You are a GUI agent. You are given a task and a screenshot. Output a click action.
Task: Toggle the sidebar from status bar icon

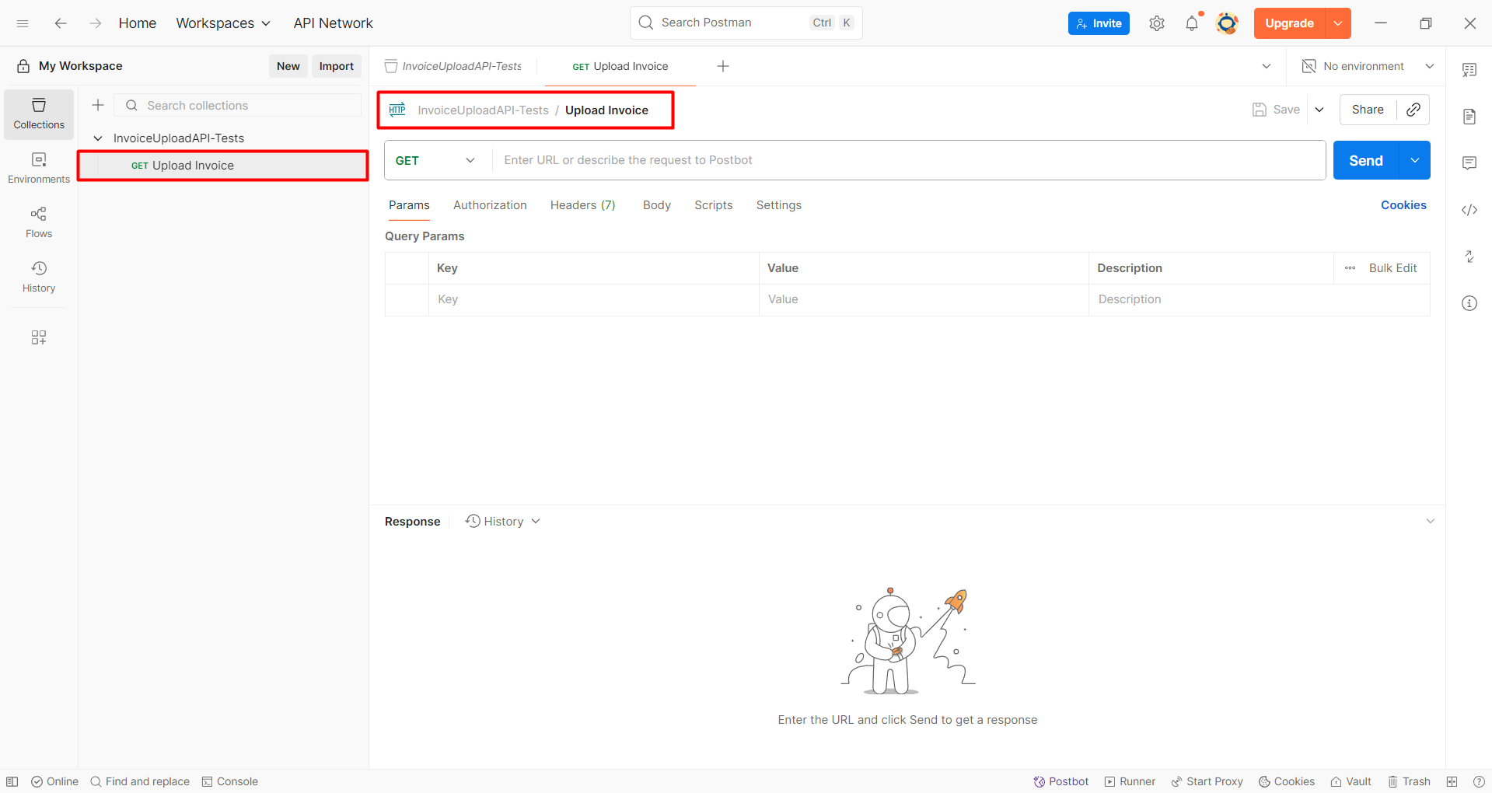[x=12, y=781]
